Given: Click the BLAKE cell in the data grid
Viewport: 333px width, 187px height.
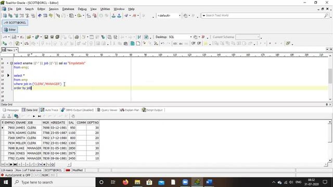Looking at the screenshot, I should 21,148.
